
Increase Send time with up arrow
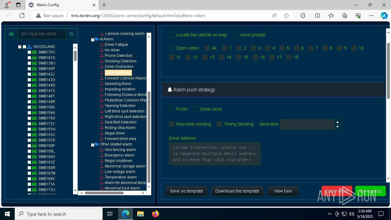pos(338,122)
